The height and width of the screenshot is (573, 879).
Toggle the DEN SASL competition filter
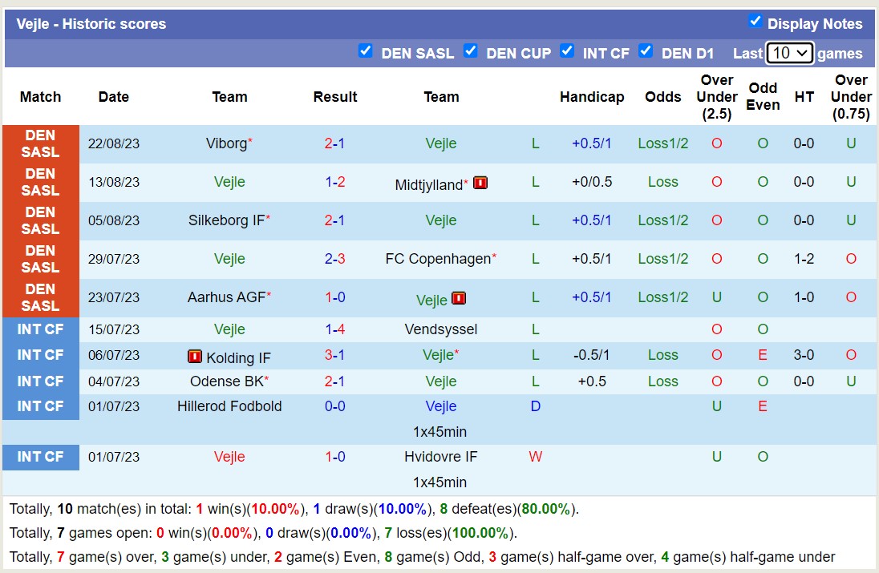point(366,51)
